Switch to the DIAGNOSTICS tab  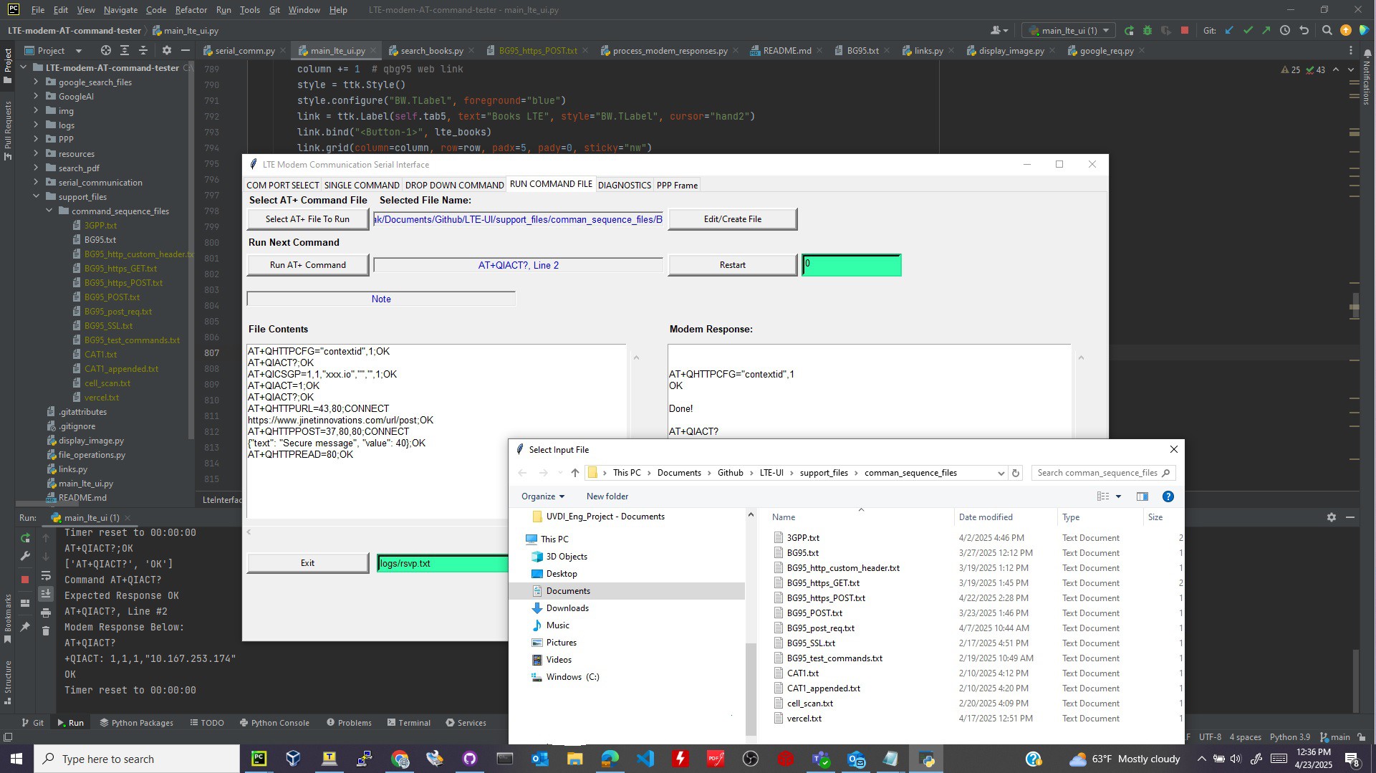[x=624, y=185]
